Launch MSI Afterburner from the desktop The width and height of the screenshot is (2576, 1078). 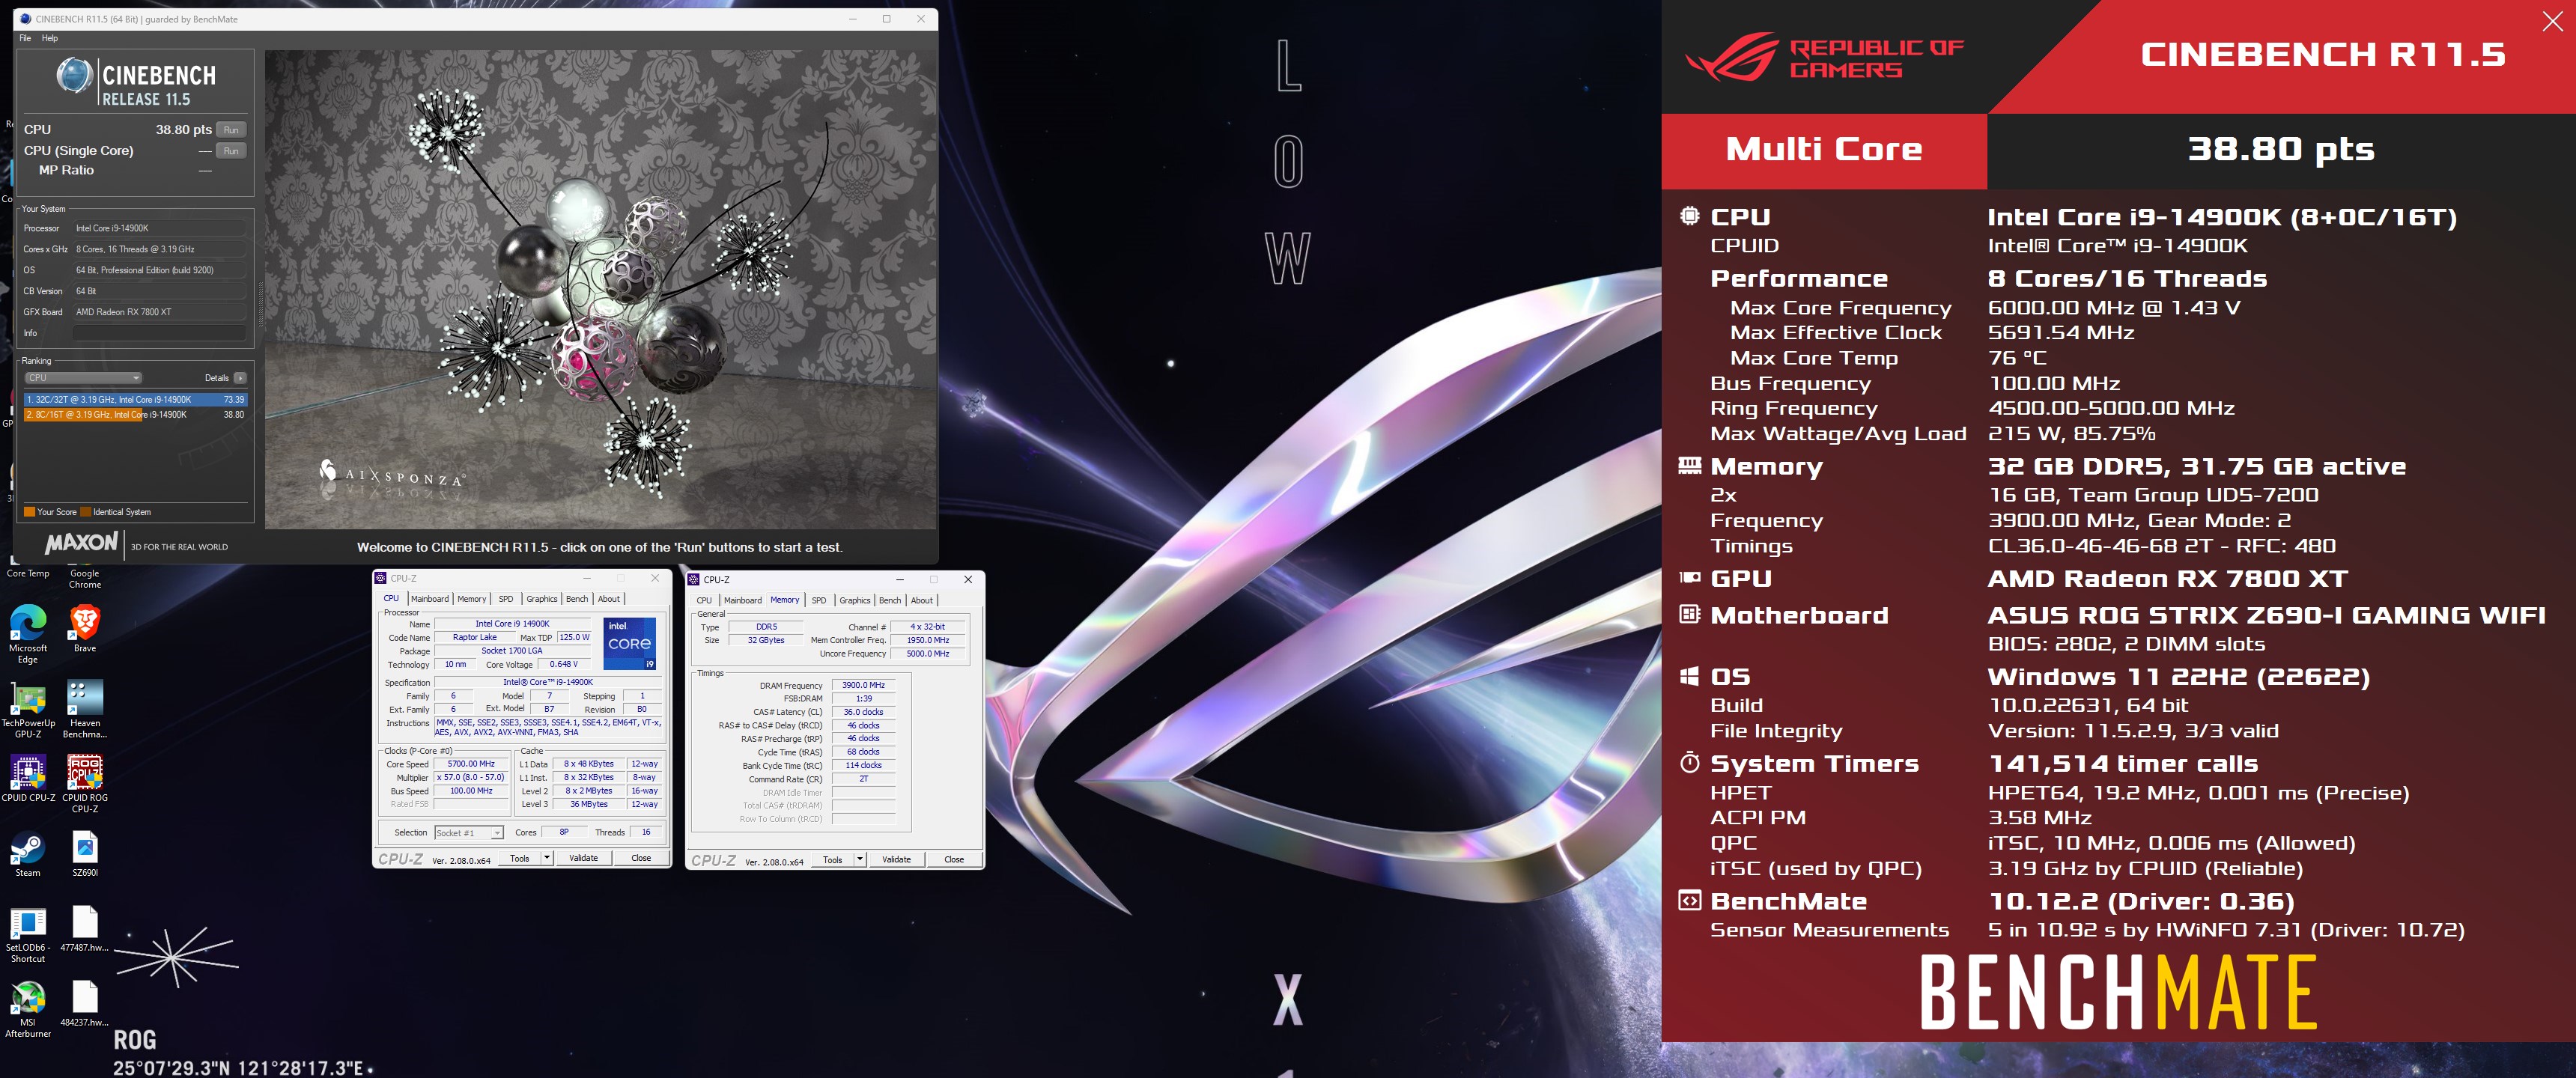coord(28,1008)
